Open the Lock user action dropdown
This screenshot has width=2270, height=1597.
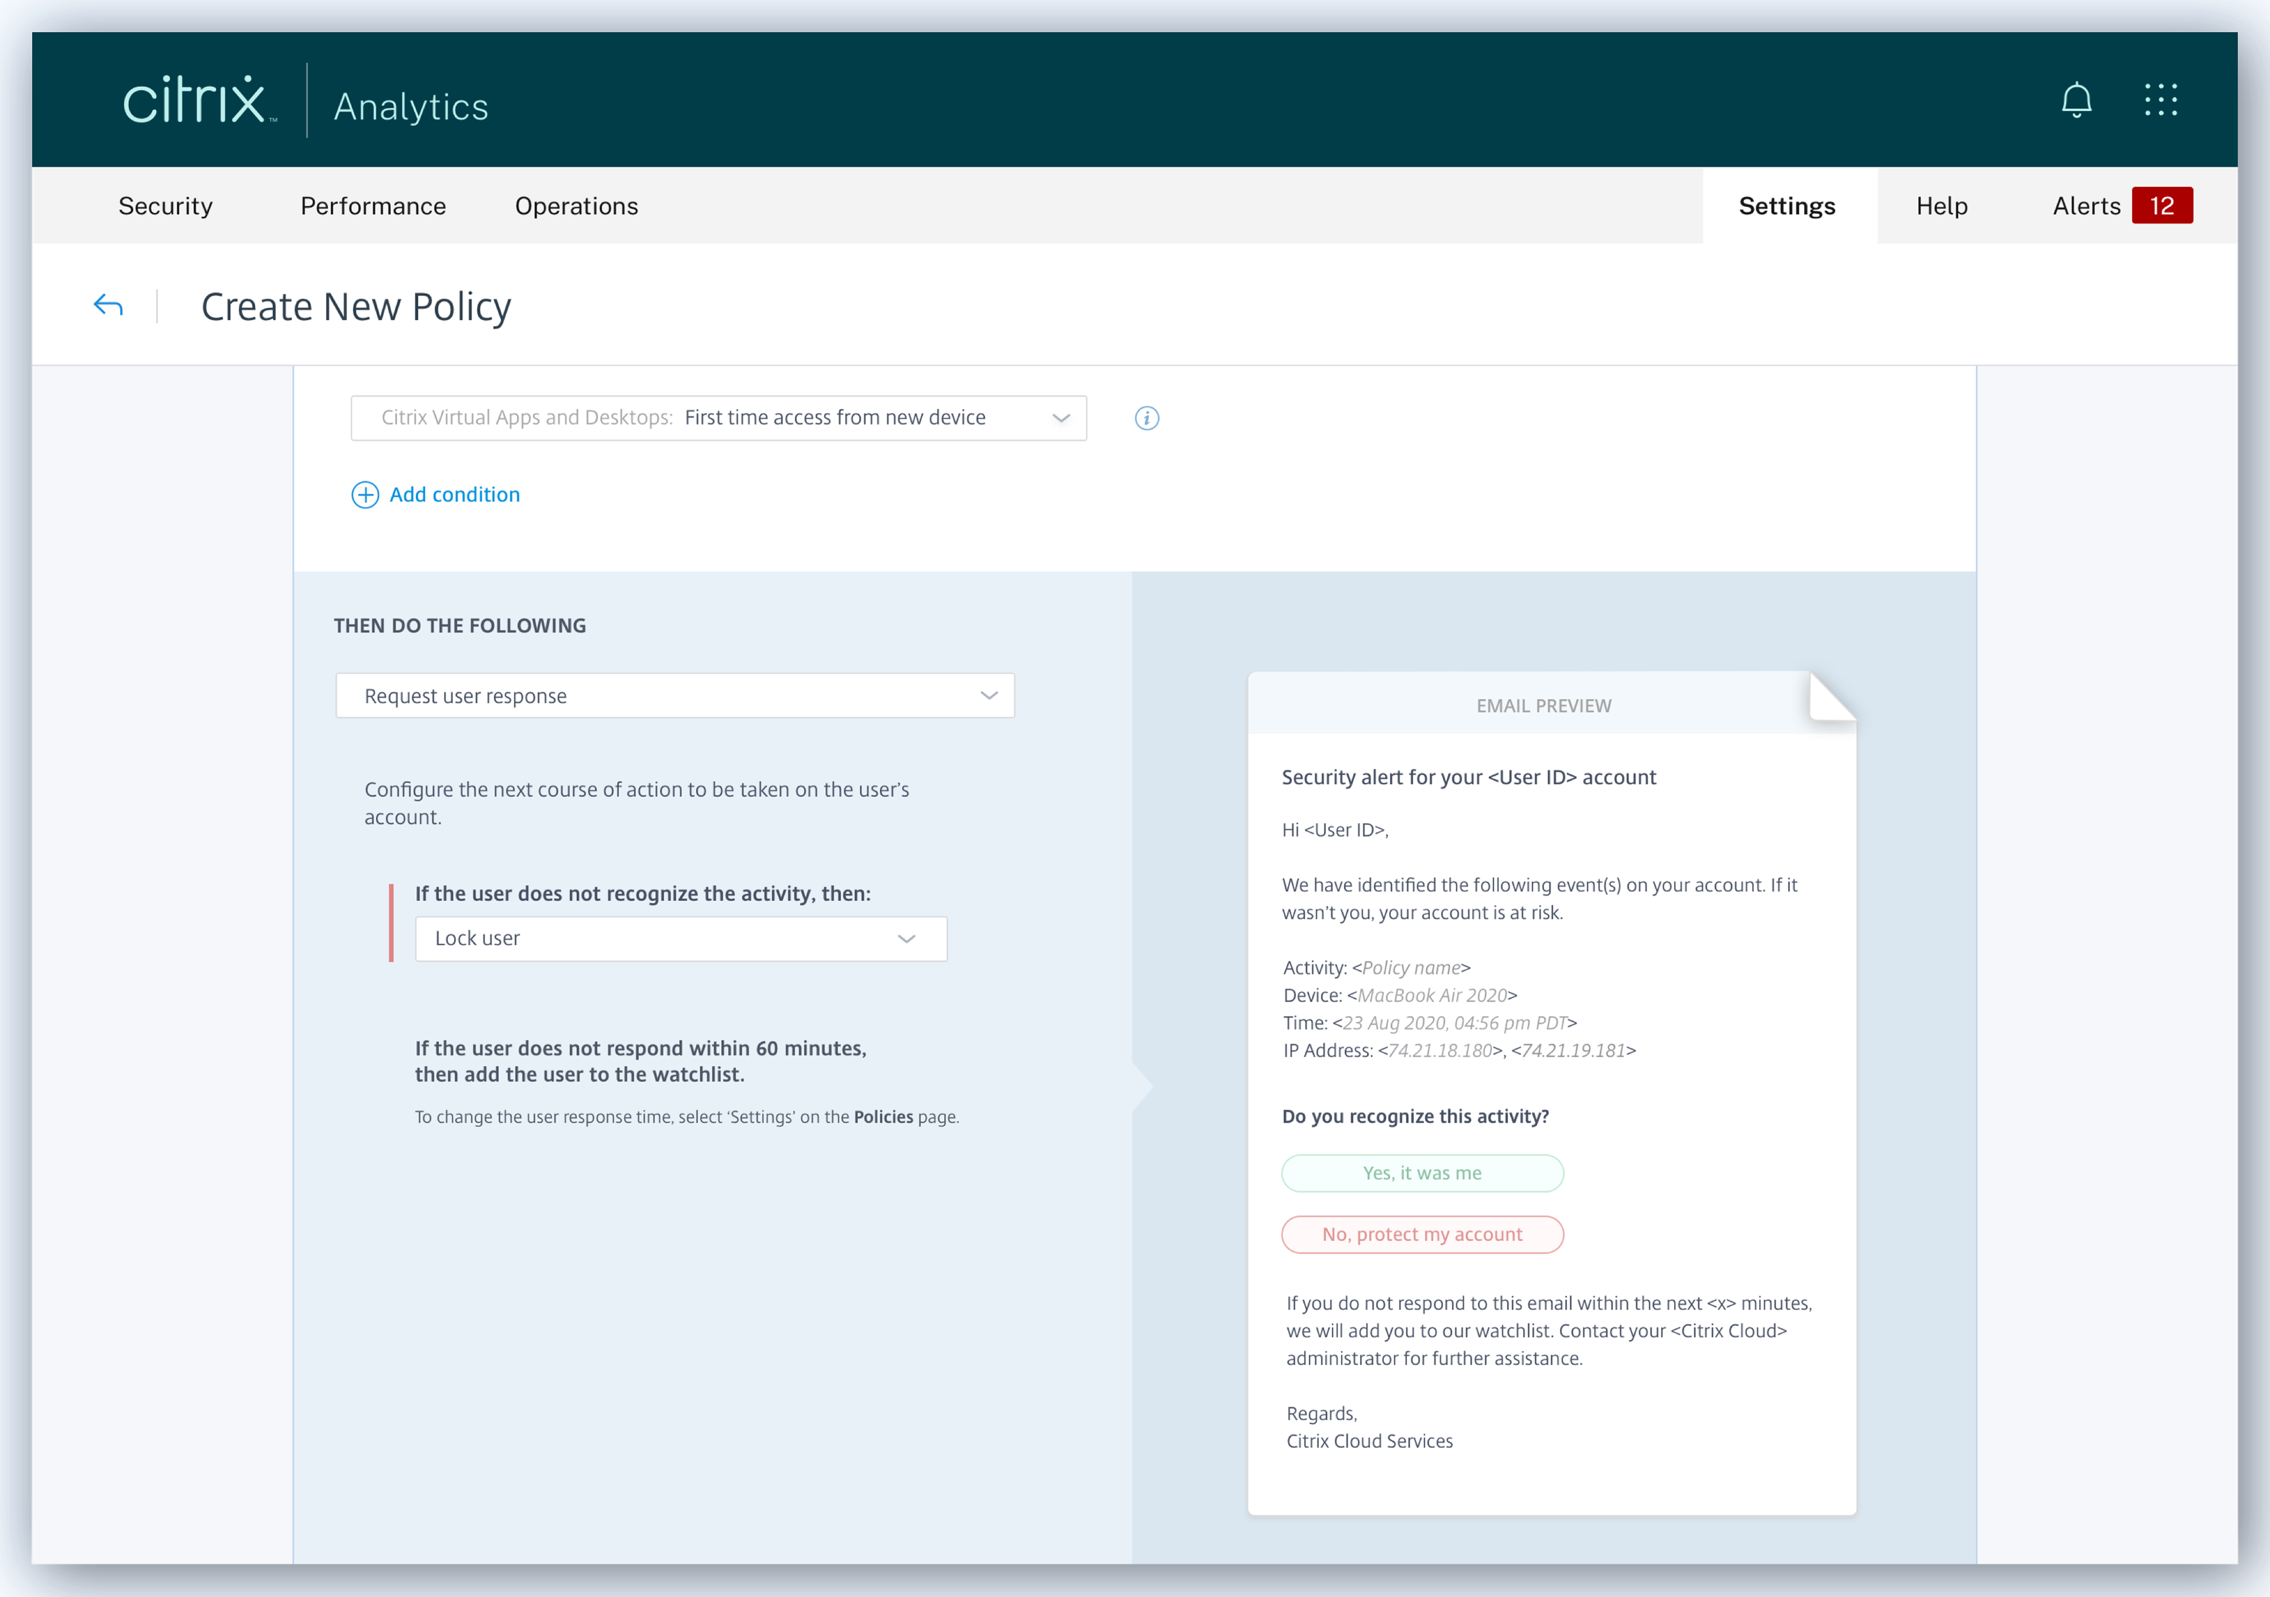tap(680, 938)
